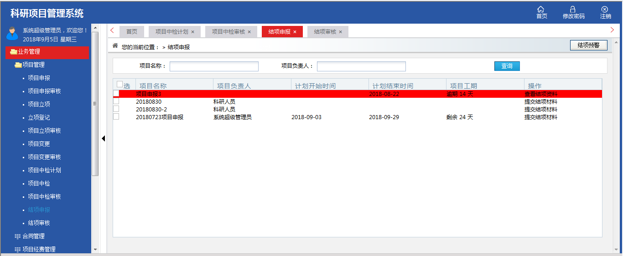Check the box for 20180723项目申报 row
Screen dimensions: 623x256
tap(116, 116)
